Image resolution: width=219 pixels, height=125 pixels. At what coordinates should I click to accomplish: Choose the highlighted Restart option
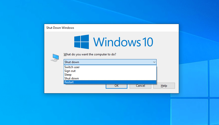(x=110, y=82)
